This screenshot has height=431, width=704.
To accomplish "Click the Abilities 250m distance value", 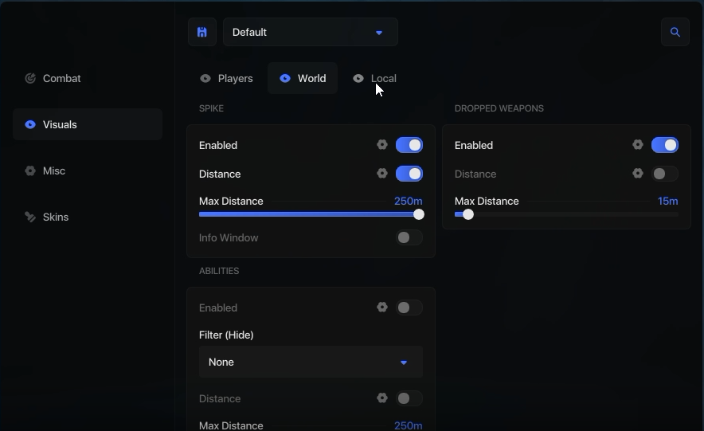I will (x=408, y=425).
